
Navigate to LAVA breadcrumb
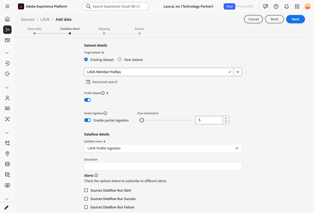pyautogui.click(x=45, y=19)
